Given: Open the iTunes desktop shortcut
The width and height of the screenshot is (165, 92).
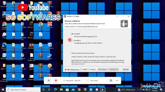Looking at the screenshot, I should pos(4,36).
